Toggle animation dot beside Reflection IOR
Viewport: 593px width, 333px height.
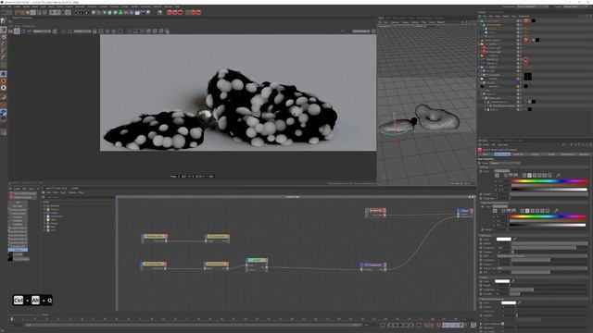[481, 272]
